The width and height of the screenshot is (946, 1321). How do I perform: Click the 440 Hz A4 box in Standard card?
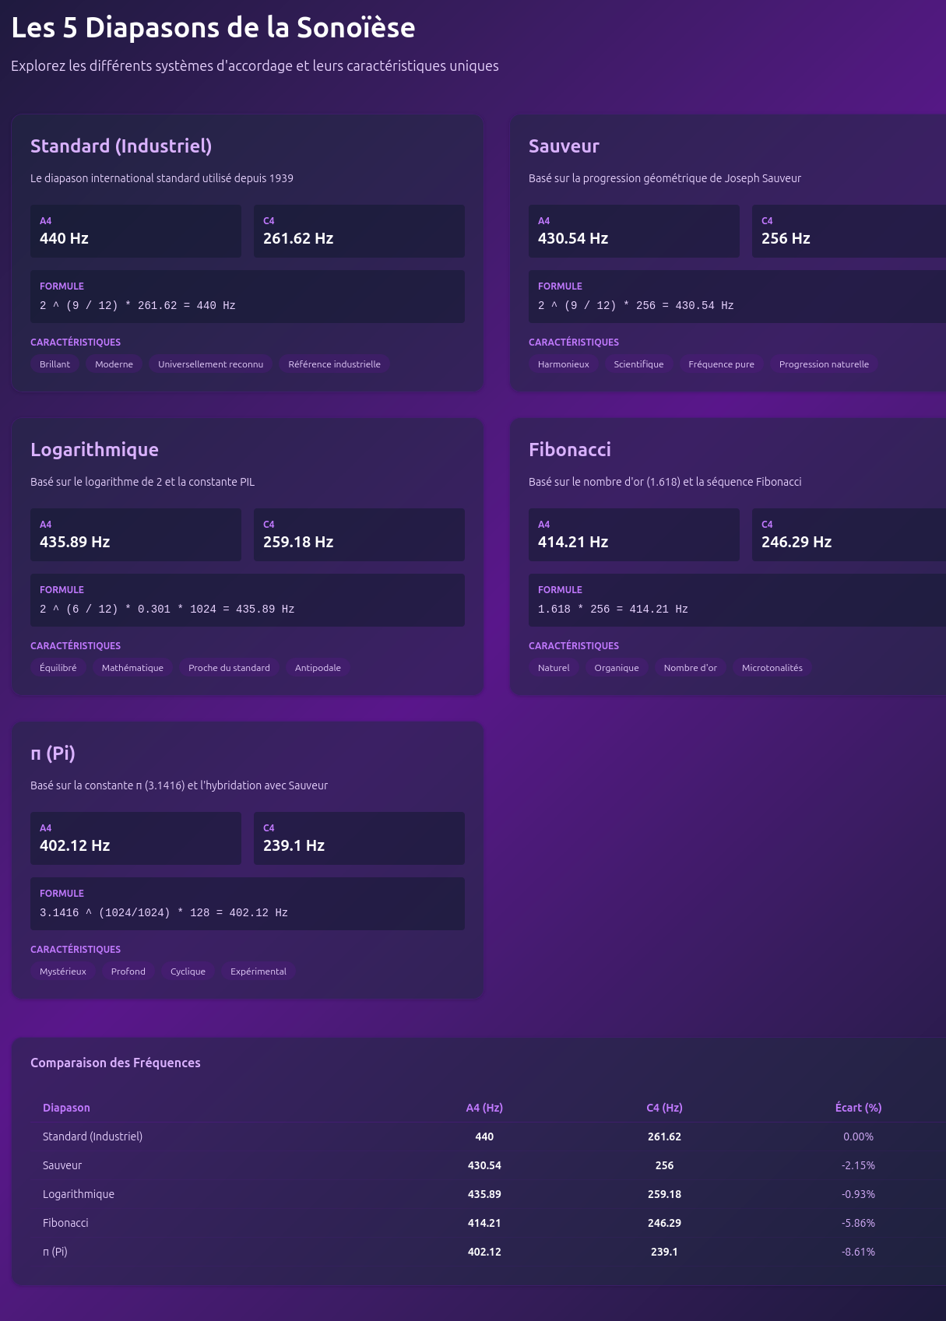point(135,231)
